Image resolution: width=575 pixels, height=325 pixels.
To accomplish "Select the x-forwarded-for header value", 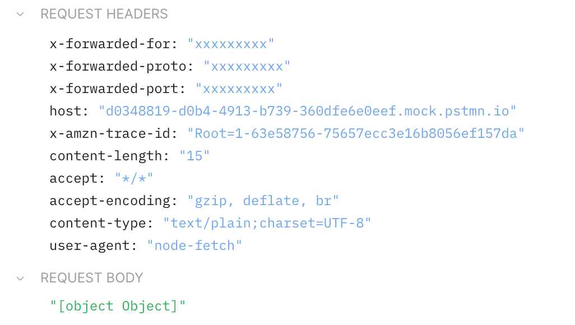I will tap(231, 44).
